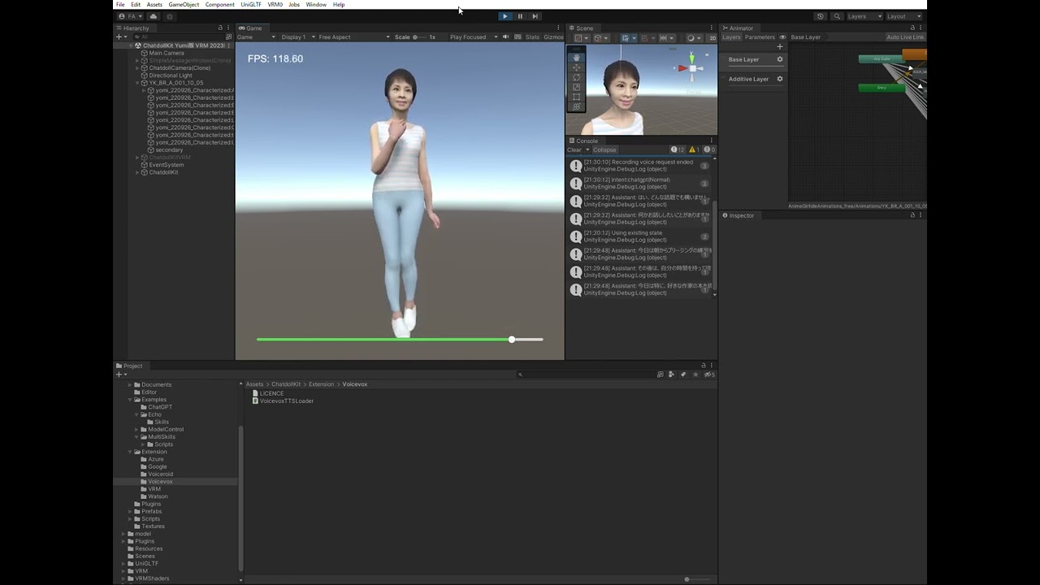Click the Step frame button
The image size is (1040, 585).
pos(535,16)
